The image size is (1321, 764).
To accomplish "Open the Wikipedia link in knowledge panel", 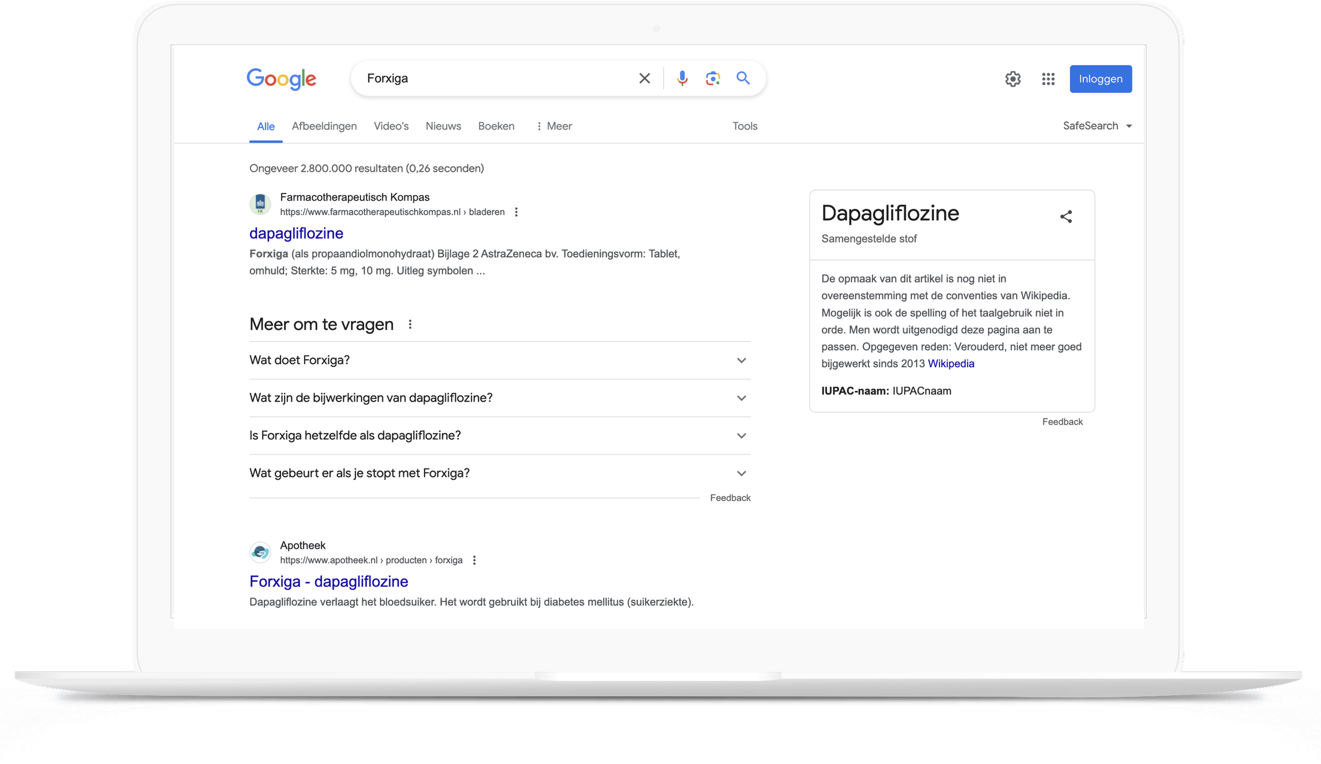I will (951, 364).
